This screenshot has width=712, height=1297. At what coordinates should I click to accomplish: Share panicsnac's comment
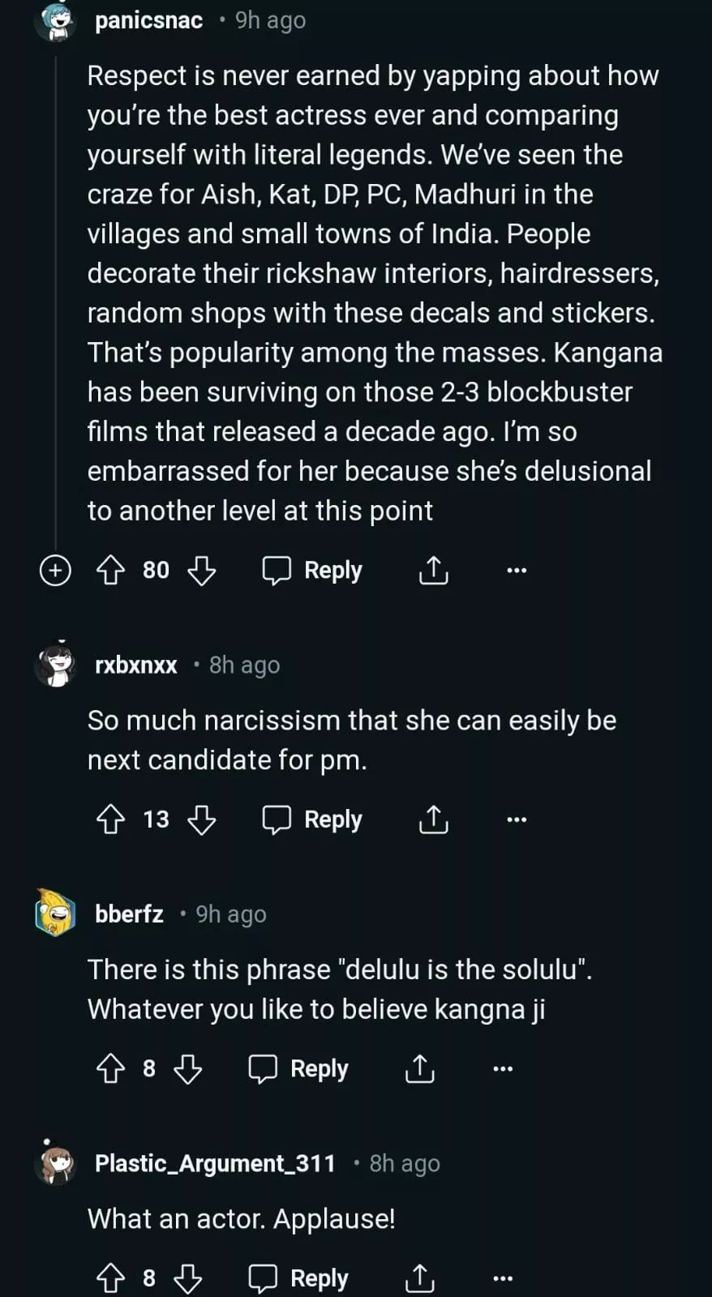pos(433,571)
